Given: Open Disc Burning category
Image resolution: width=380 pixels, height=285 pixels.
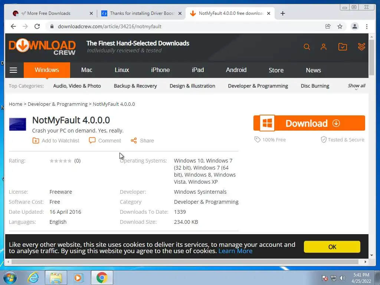Looking at the screenshot, I should [315, 86].
